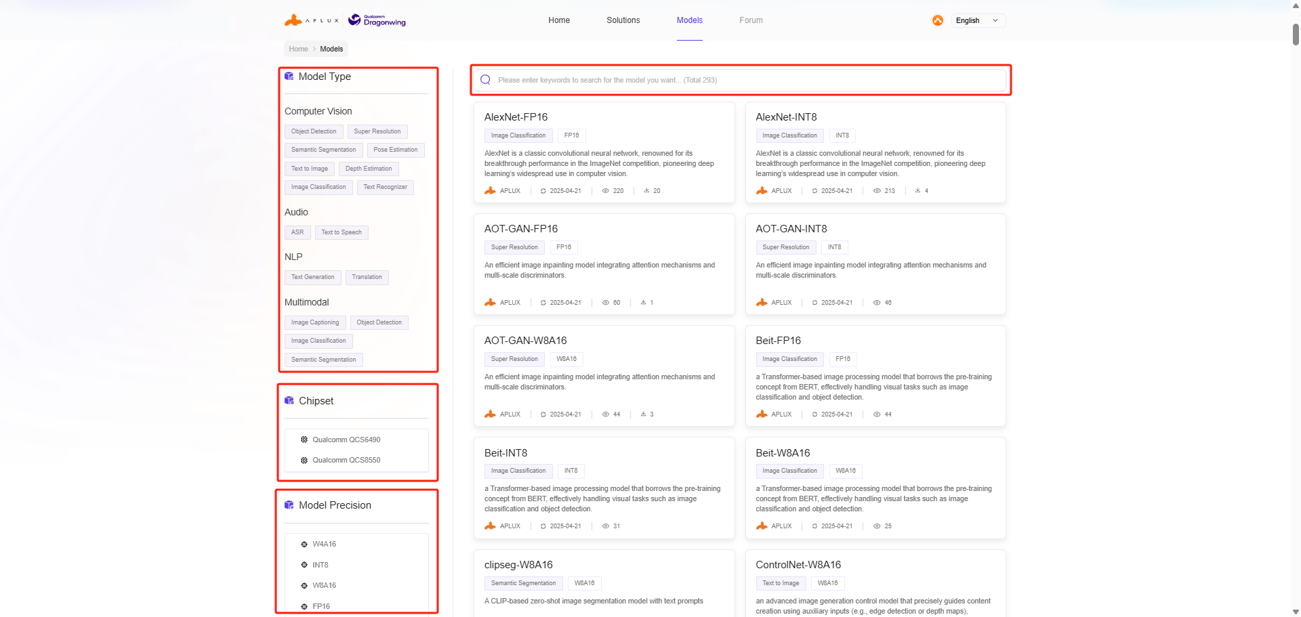Open the Solutions menu item
The image size is (1301, 617).
[x=623, y=20]
